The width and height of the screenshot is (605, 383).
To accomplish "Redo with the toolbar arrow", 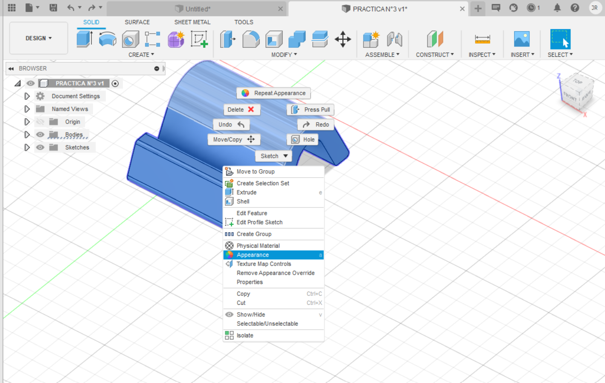I will [92, 8].
